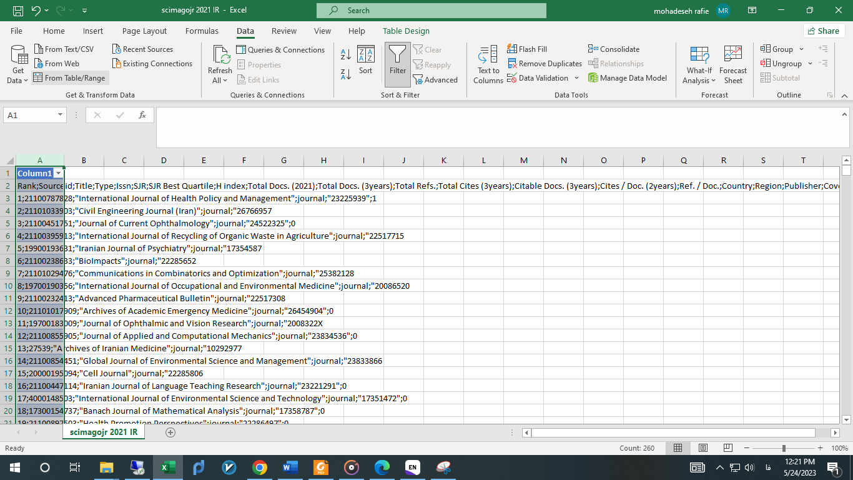The width and height of the screenshot is (853, 480).
Task: Choose From Web import
Action: [x=56, y=64]
